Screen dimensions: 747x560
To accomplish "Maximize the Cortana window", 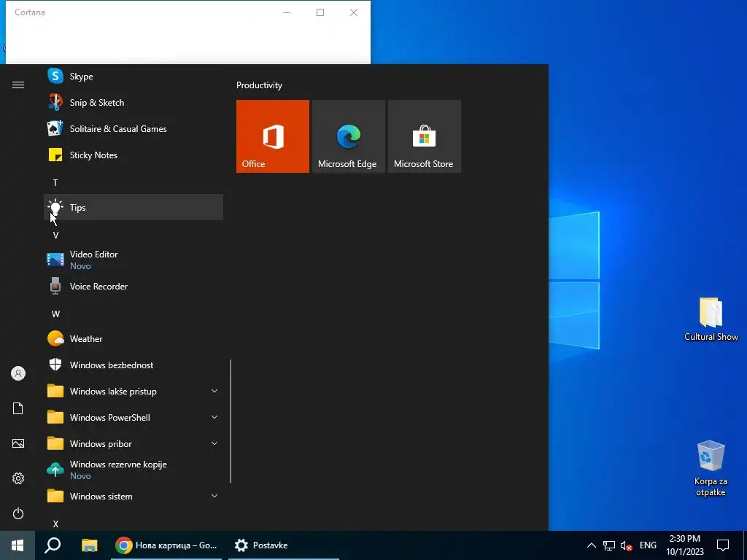I will (320, 12).
